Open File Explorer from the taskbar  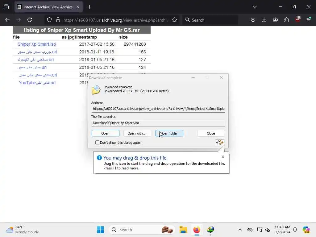coord(183,230)
